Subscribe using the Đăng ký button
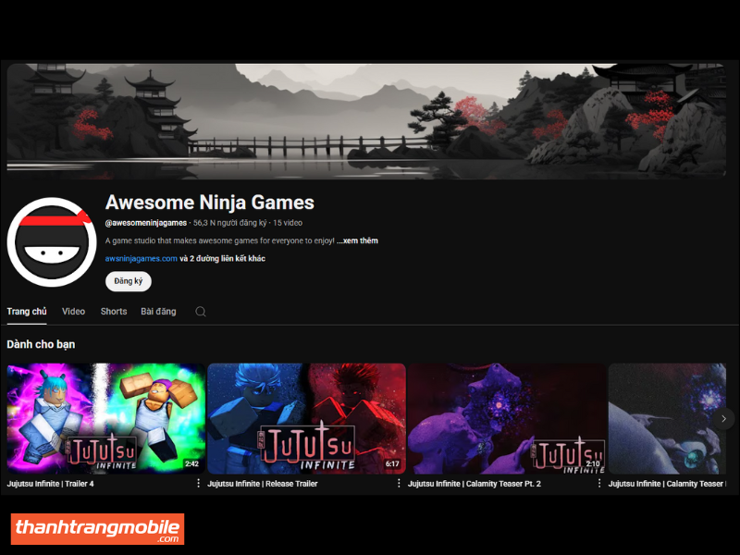Viewport: 740px width, 555px height. [129, 281]
